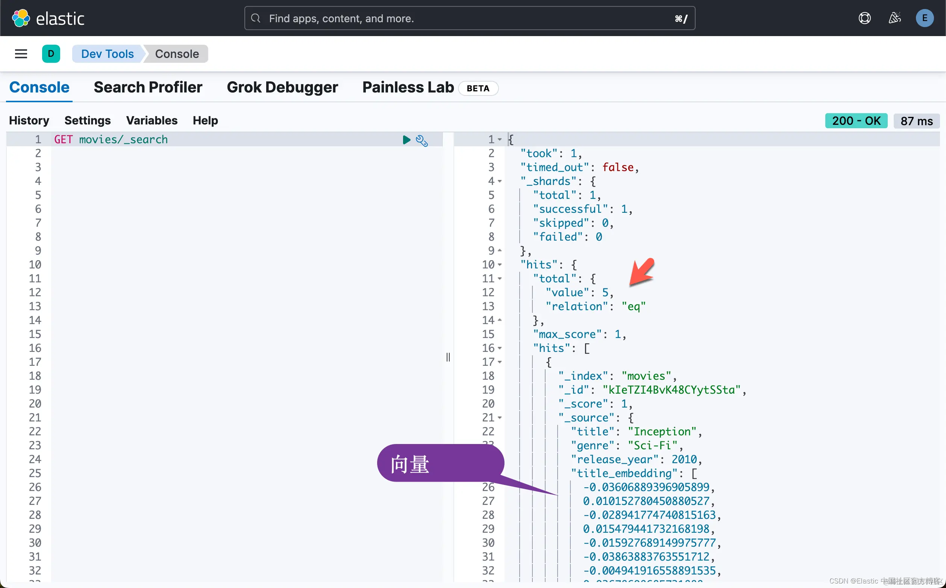
Task: Open the Painless Lab tab
Action: point(408,88)
